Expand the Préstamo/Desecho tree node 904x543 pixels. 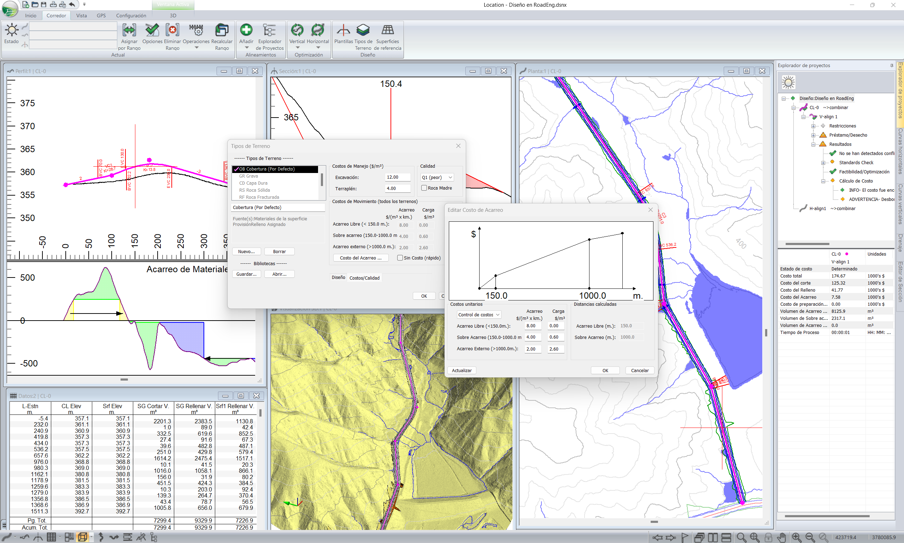[x=813, y=135]
